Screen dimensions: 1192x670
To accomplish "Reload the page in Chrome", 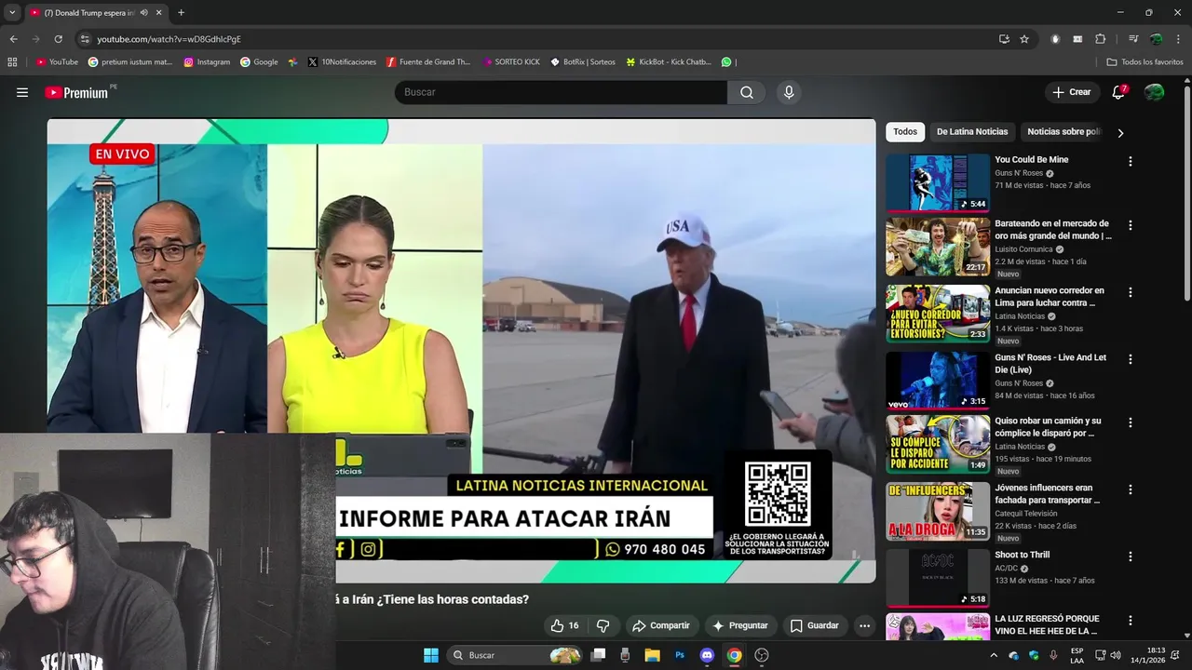I will tap(58, 39).
